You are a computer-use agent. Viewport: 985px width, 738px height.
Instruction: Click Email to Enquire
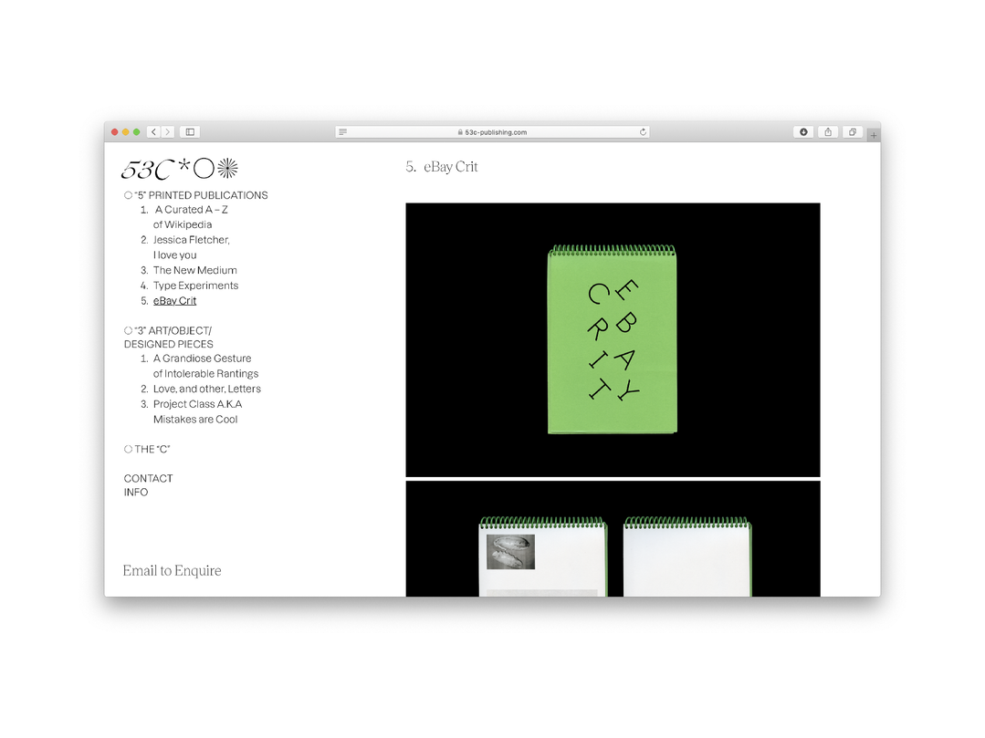[173, 570]
